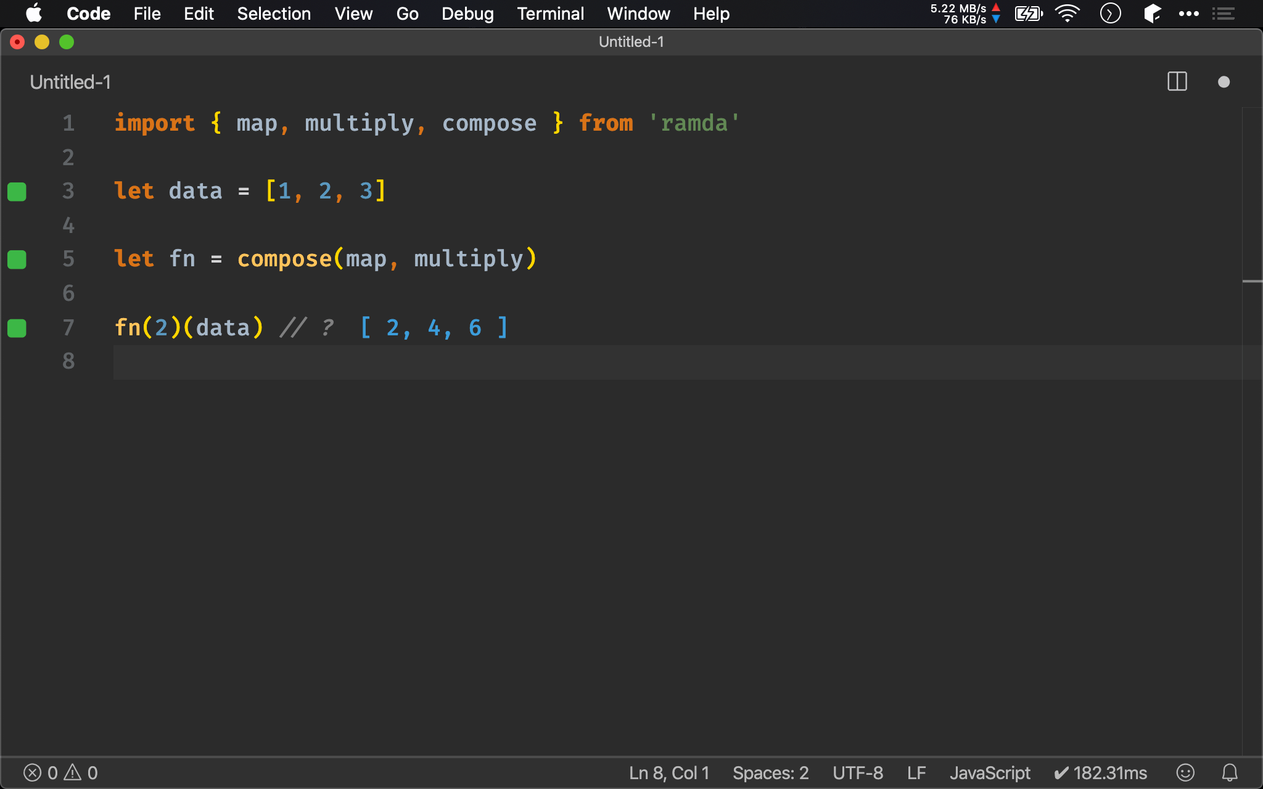Click the three dots menu bar icon
Screen dimensions: 1263x789
(x=1188, y=14)
